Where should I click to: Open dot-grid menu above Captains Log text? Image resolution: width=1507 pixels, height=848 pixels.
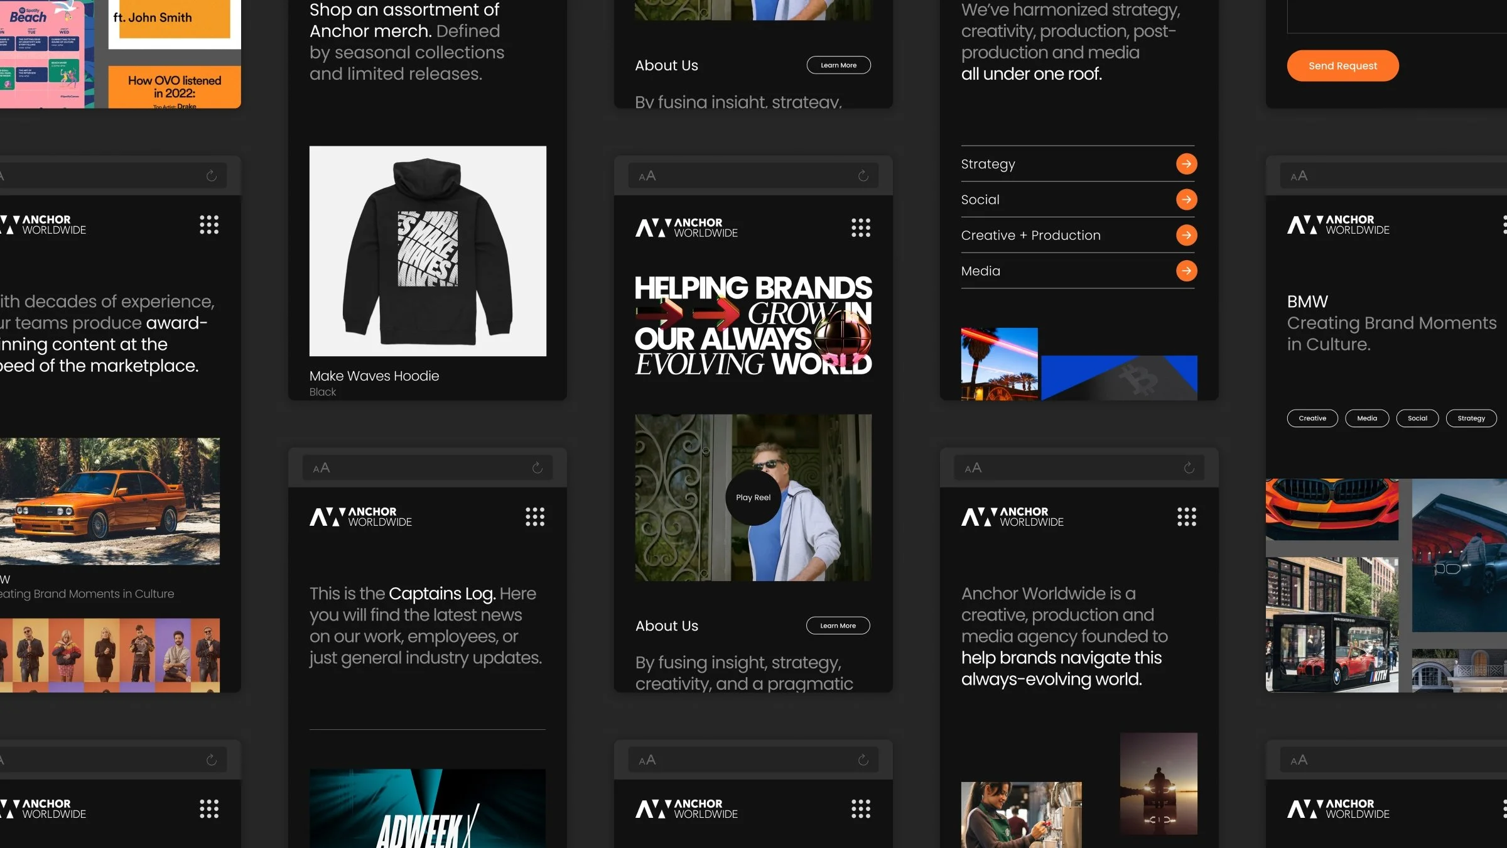534,517
